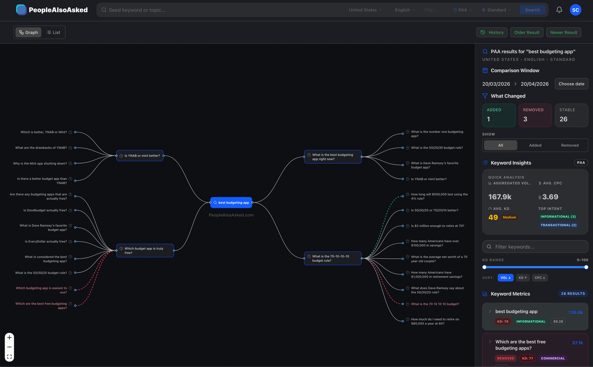Click the list icon beside Keyword Insights
Viewport: 593px width, 367px height.
[485, 163]
